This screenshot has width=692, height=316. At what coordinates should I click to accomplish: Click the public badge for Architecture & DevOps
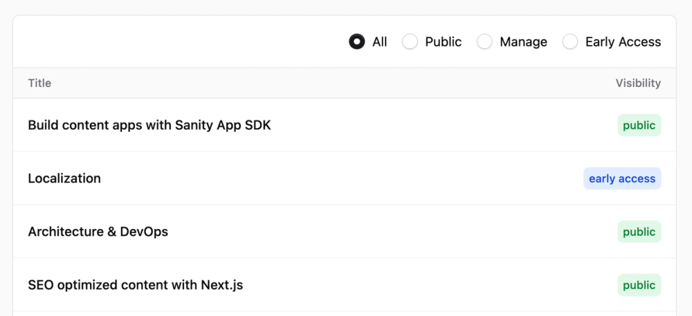click(x=639, y=232)
